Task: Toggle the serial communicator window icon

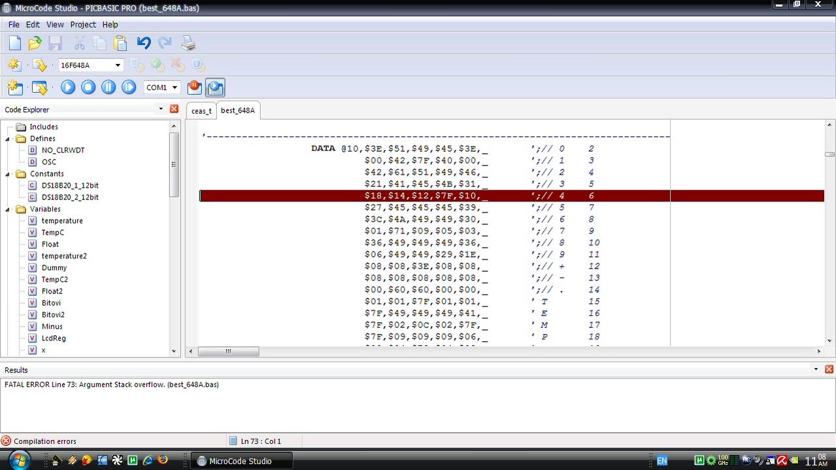Action: (x=215, y=87)
